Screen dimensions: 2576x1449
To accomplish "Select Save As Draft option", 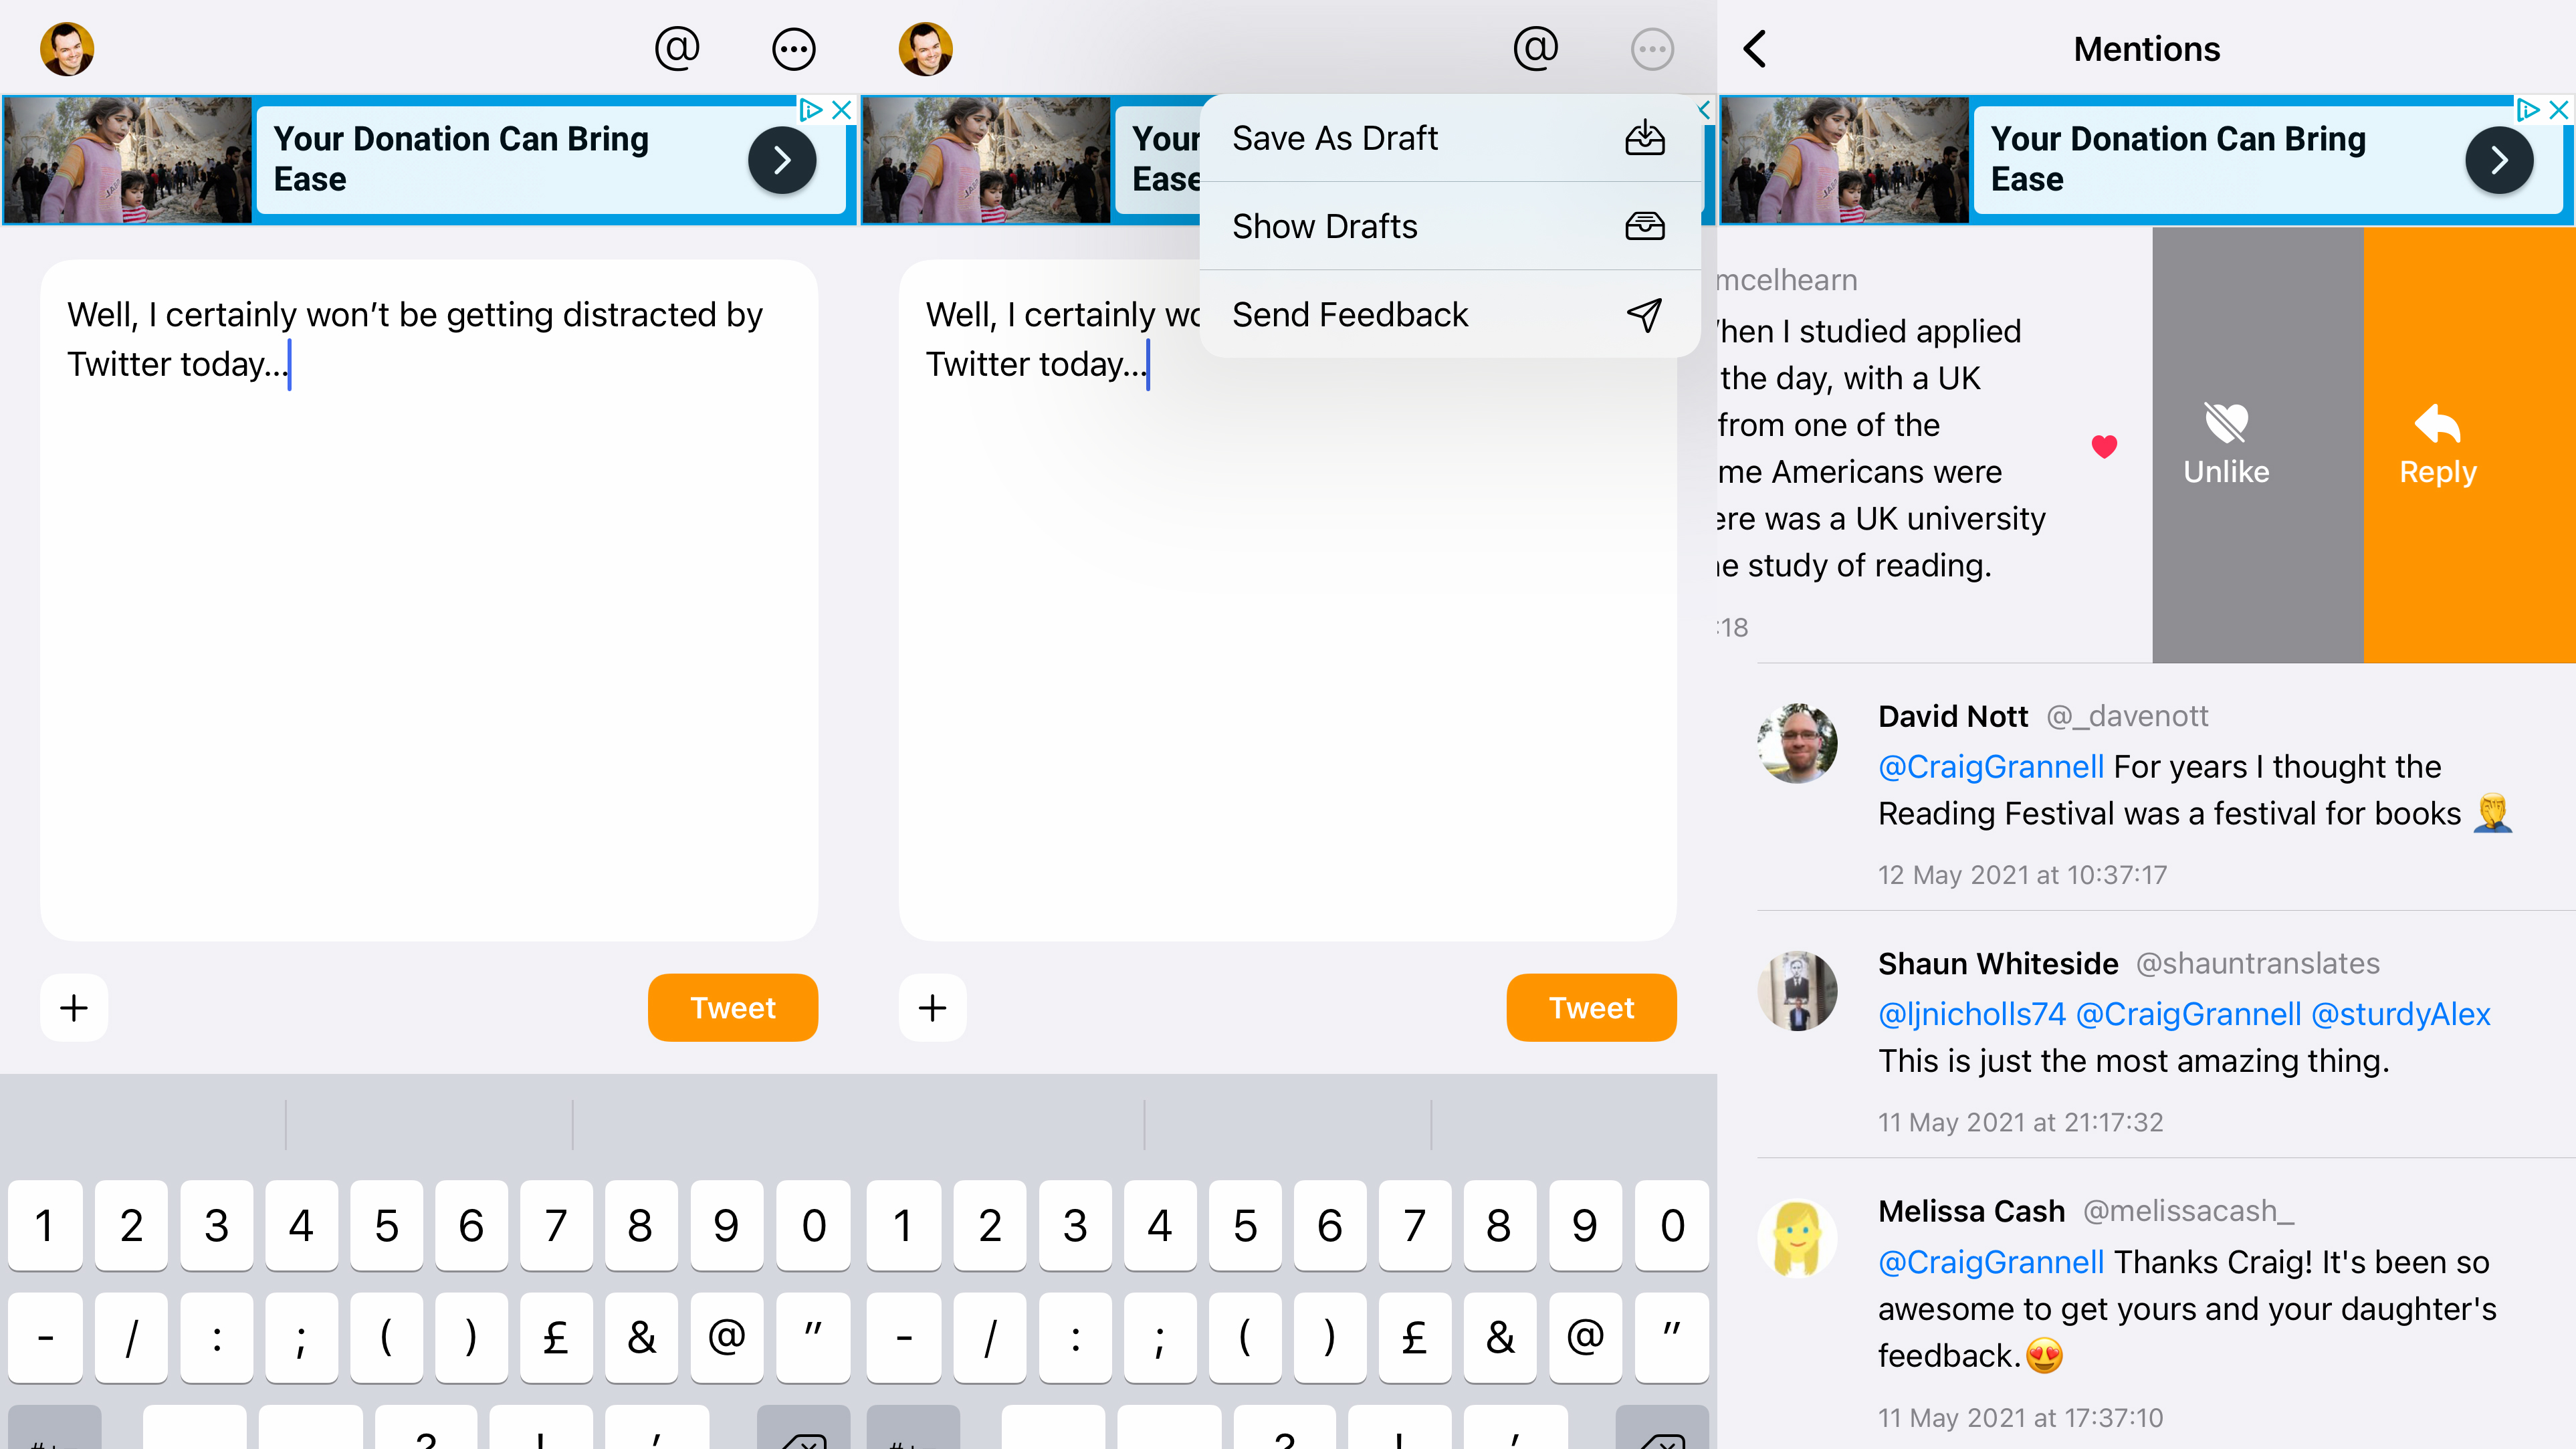I will 1430,136.
